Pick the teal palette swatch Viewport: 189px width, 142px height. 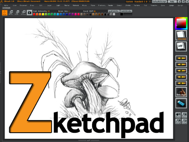[x=55, y=14]
